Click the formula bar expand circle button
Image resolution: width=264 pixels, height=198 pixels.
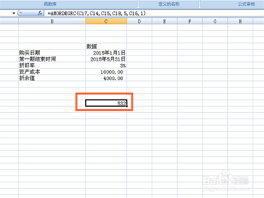pos(20,13)
